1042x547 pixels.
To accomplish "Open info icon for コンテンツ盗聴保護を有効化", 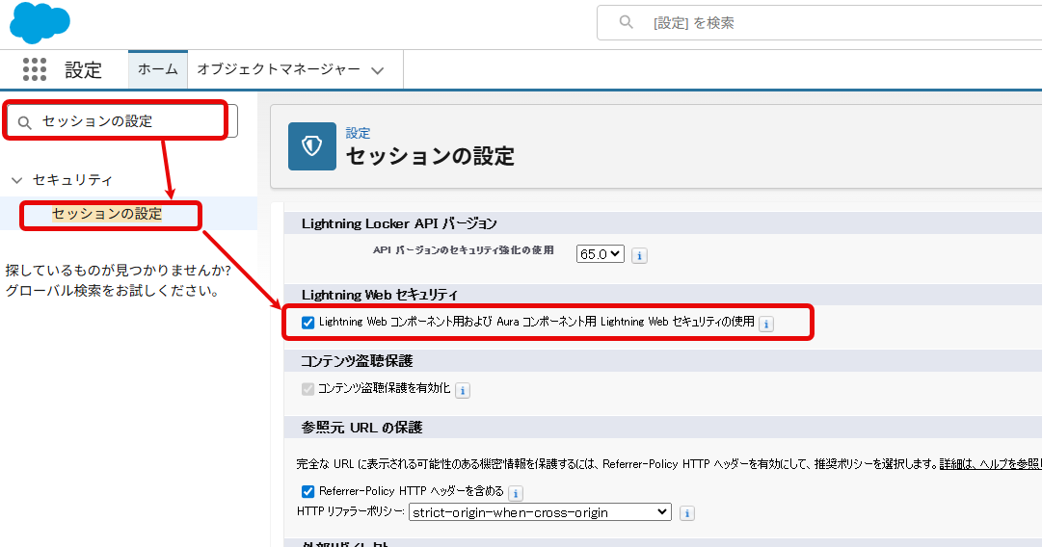I will tap(463, 390).
